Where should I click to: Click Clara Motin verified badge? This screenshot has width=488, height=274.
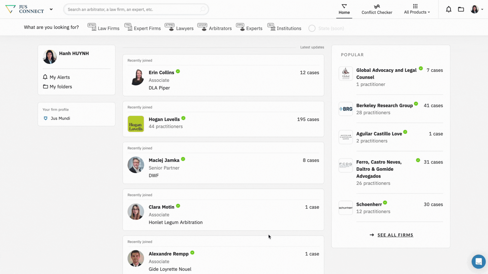(x=178, y=206)
